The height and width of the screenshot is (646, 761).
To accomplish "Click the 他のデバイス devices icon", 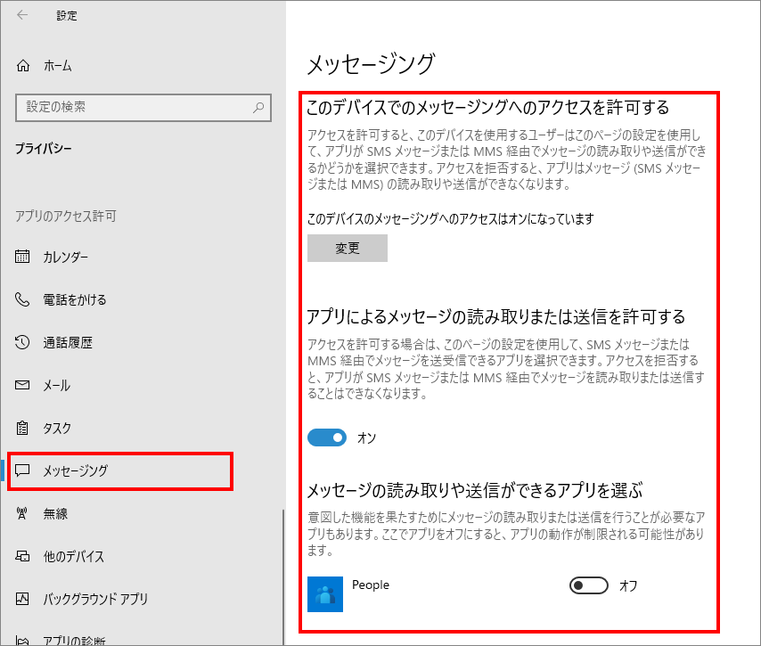I will (22, 556).
